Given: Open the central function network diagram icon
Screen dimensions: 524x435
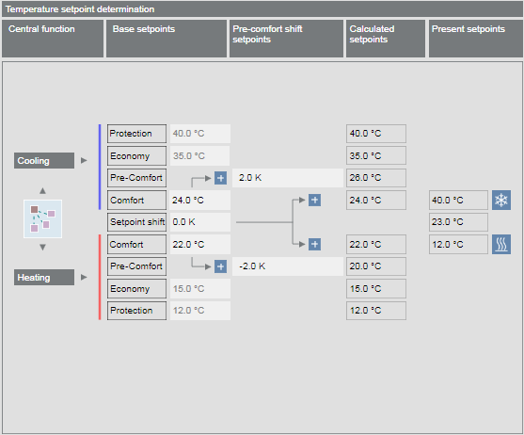Looking at the screenshot, I should point(42,219).
